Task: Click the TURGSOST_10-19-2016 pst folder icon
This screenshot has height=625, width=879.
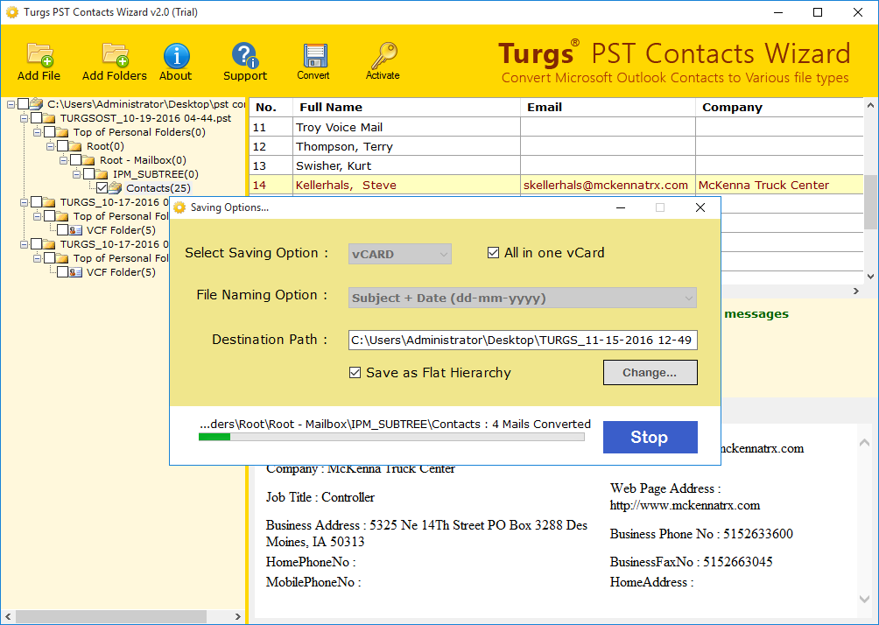Action: [49, 118]
